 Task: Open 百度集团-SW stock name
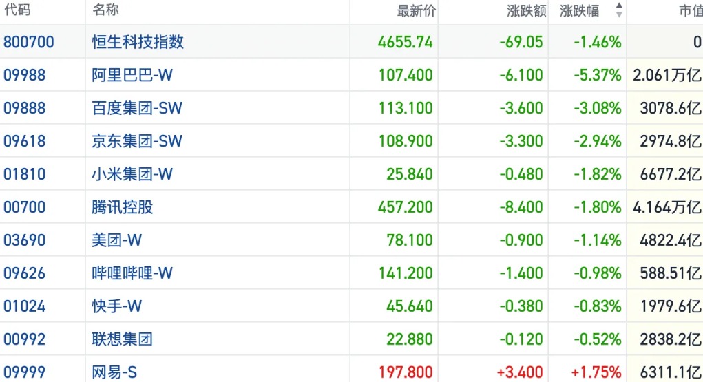(x=137, y=108)
